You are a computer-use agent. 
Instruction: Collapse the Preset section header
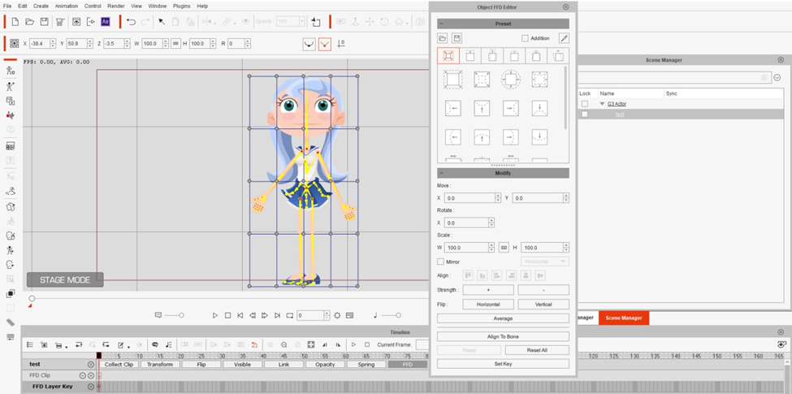pos(442,24)
